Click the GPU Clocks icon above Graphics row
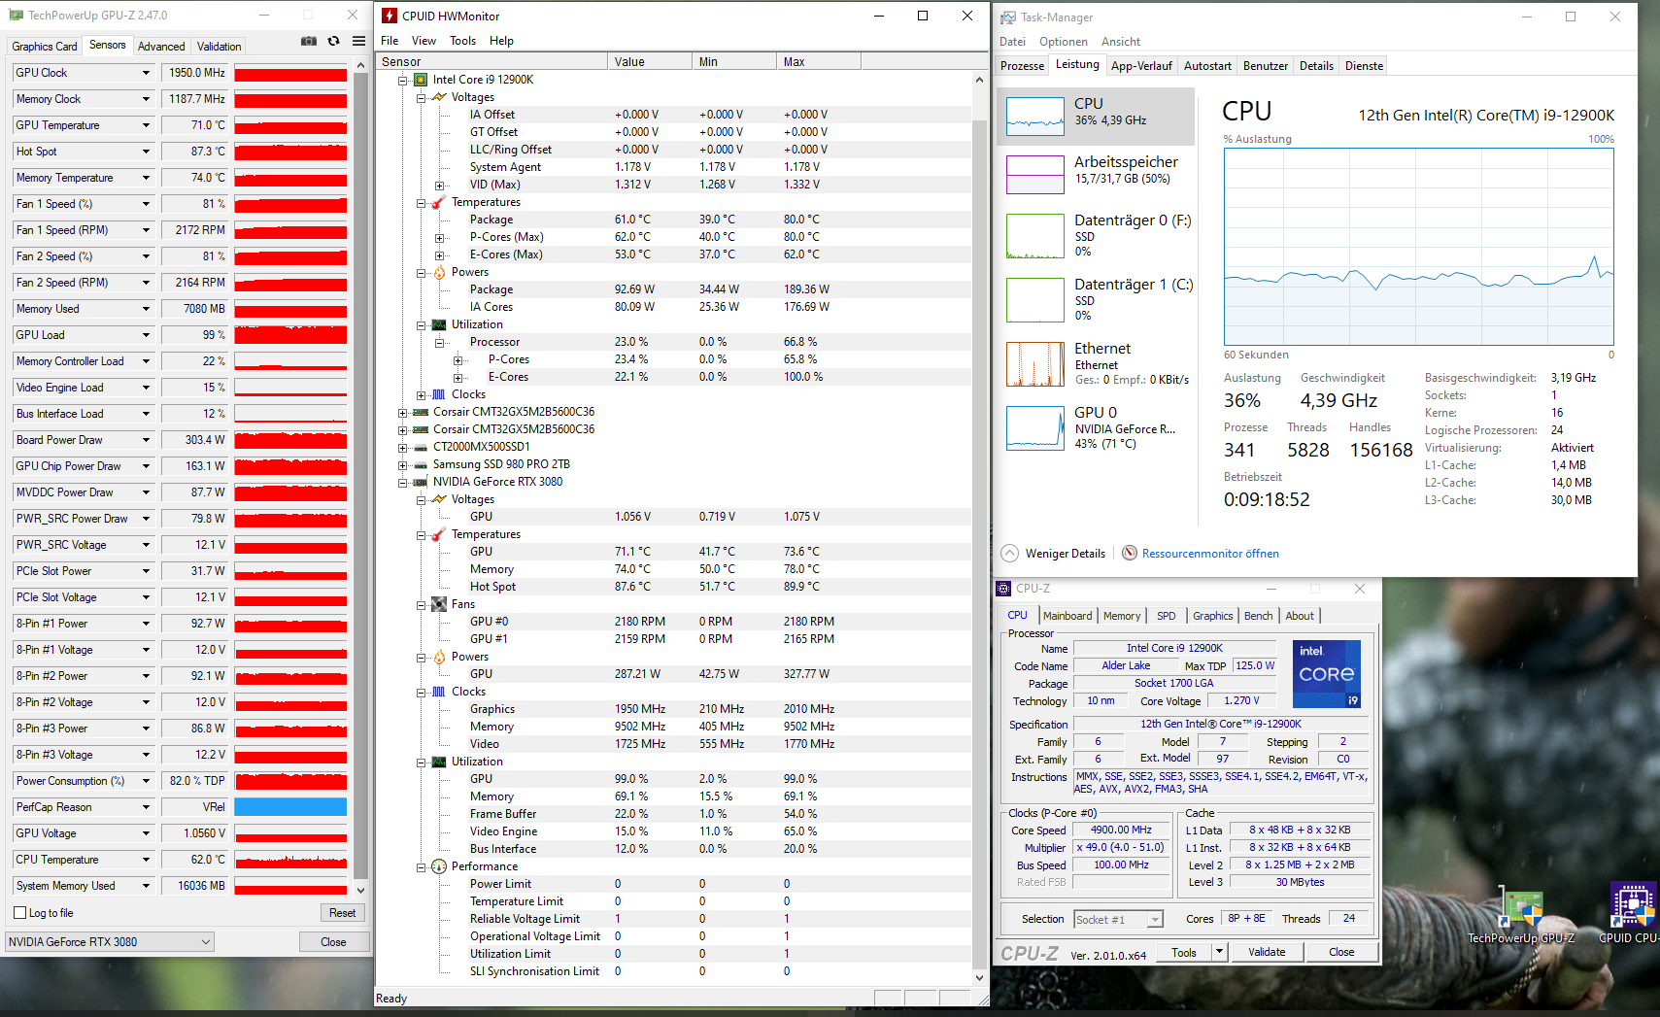Screen dimensions: 1660x1017 click(x=439, y=692)
